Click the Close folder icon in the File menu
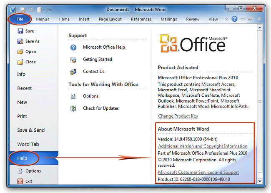The height and width of the screenshot is (193, 271). (x=20, y=62)
